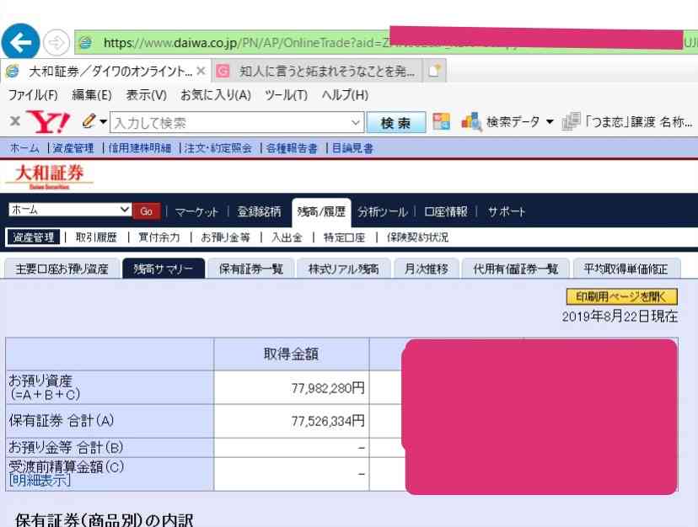Open the ツール(T) menu
698x527 pixels.
[287, 95]
